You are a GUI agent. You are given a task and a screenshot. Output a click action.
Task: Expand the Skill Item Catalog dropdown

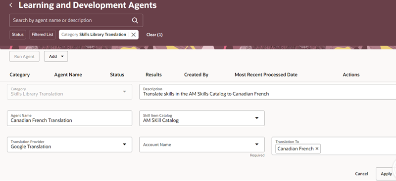[257, 118]
